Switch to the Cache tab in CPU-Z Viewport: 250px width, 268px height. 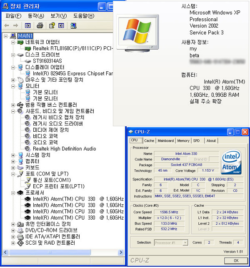149,140
